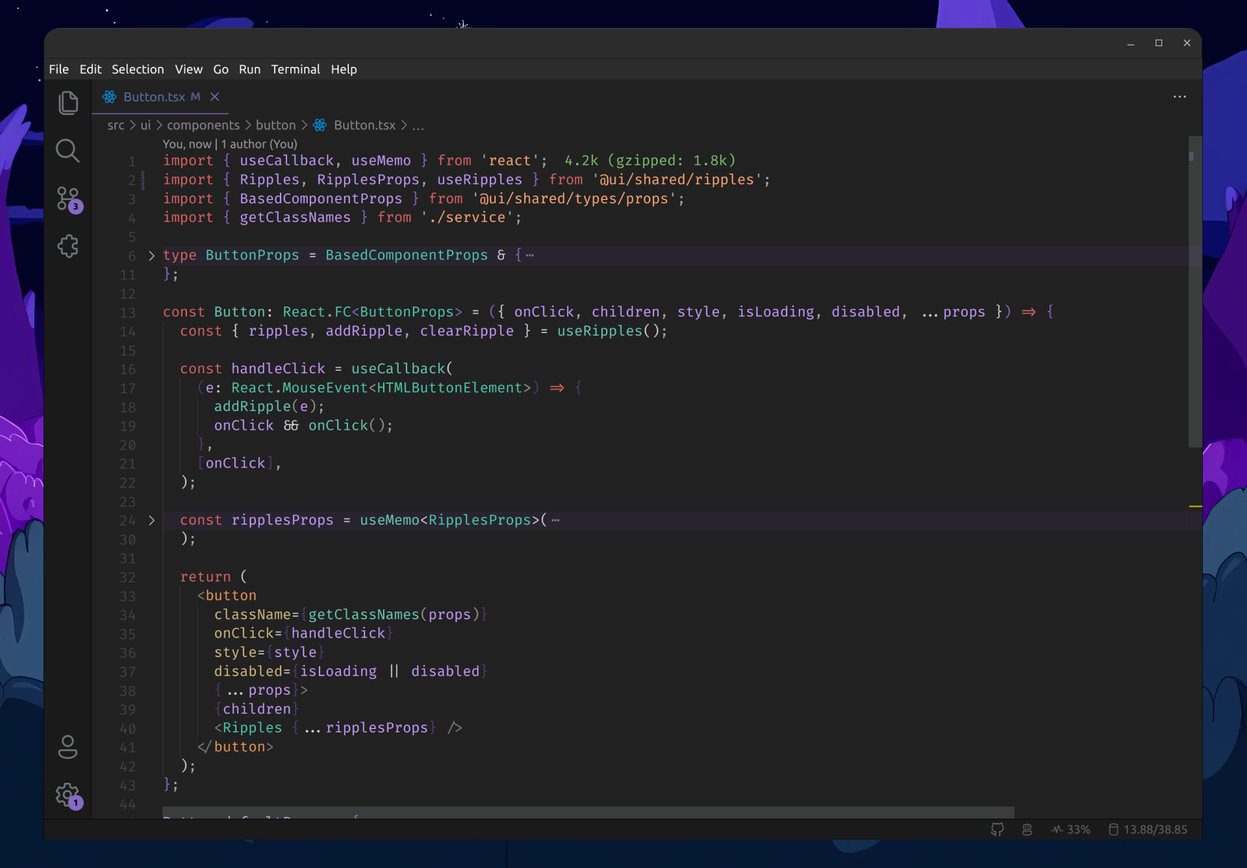Open the components breadcrumb dropdown
This screenshot has width=1247, height=868.
click(x=203, y=125)
